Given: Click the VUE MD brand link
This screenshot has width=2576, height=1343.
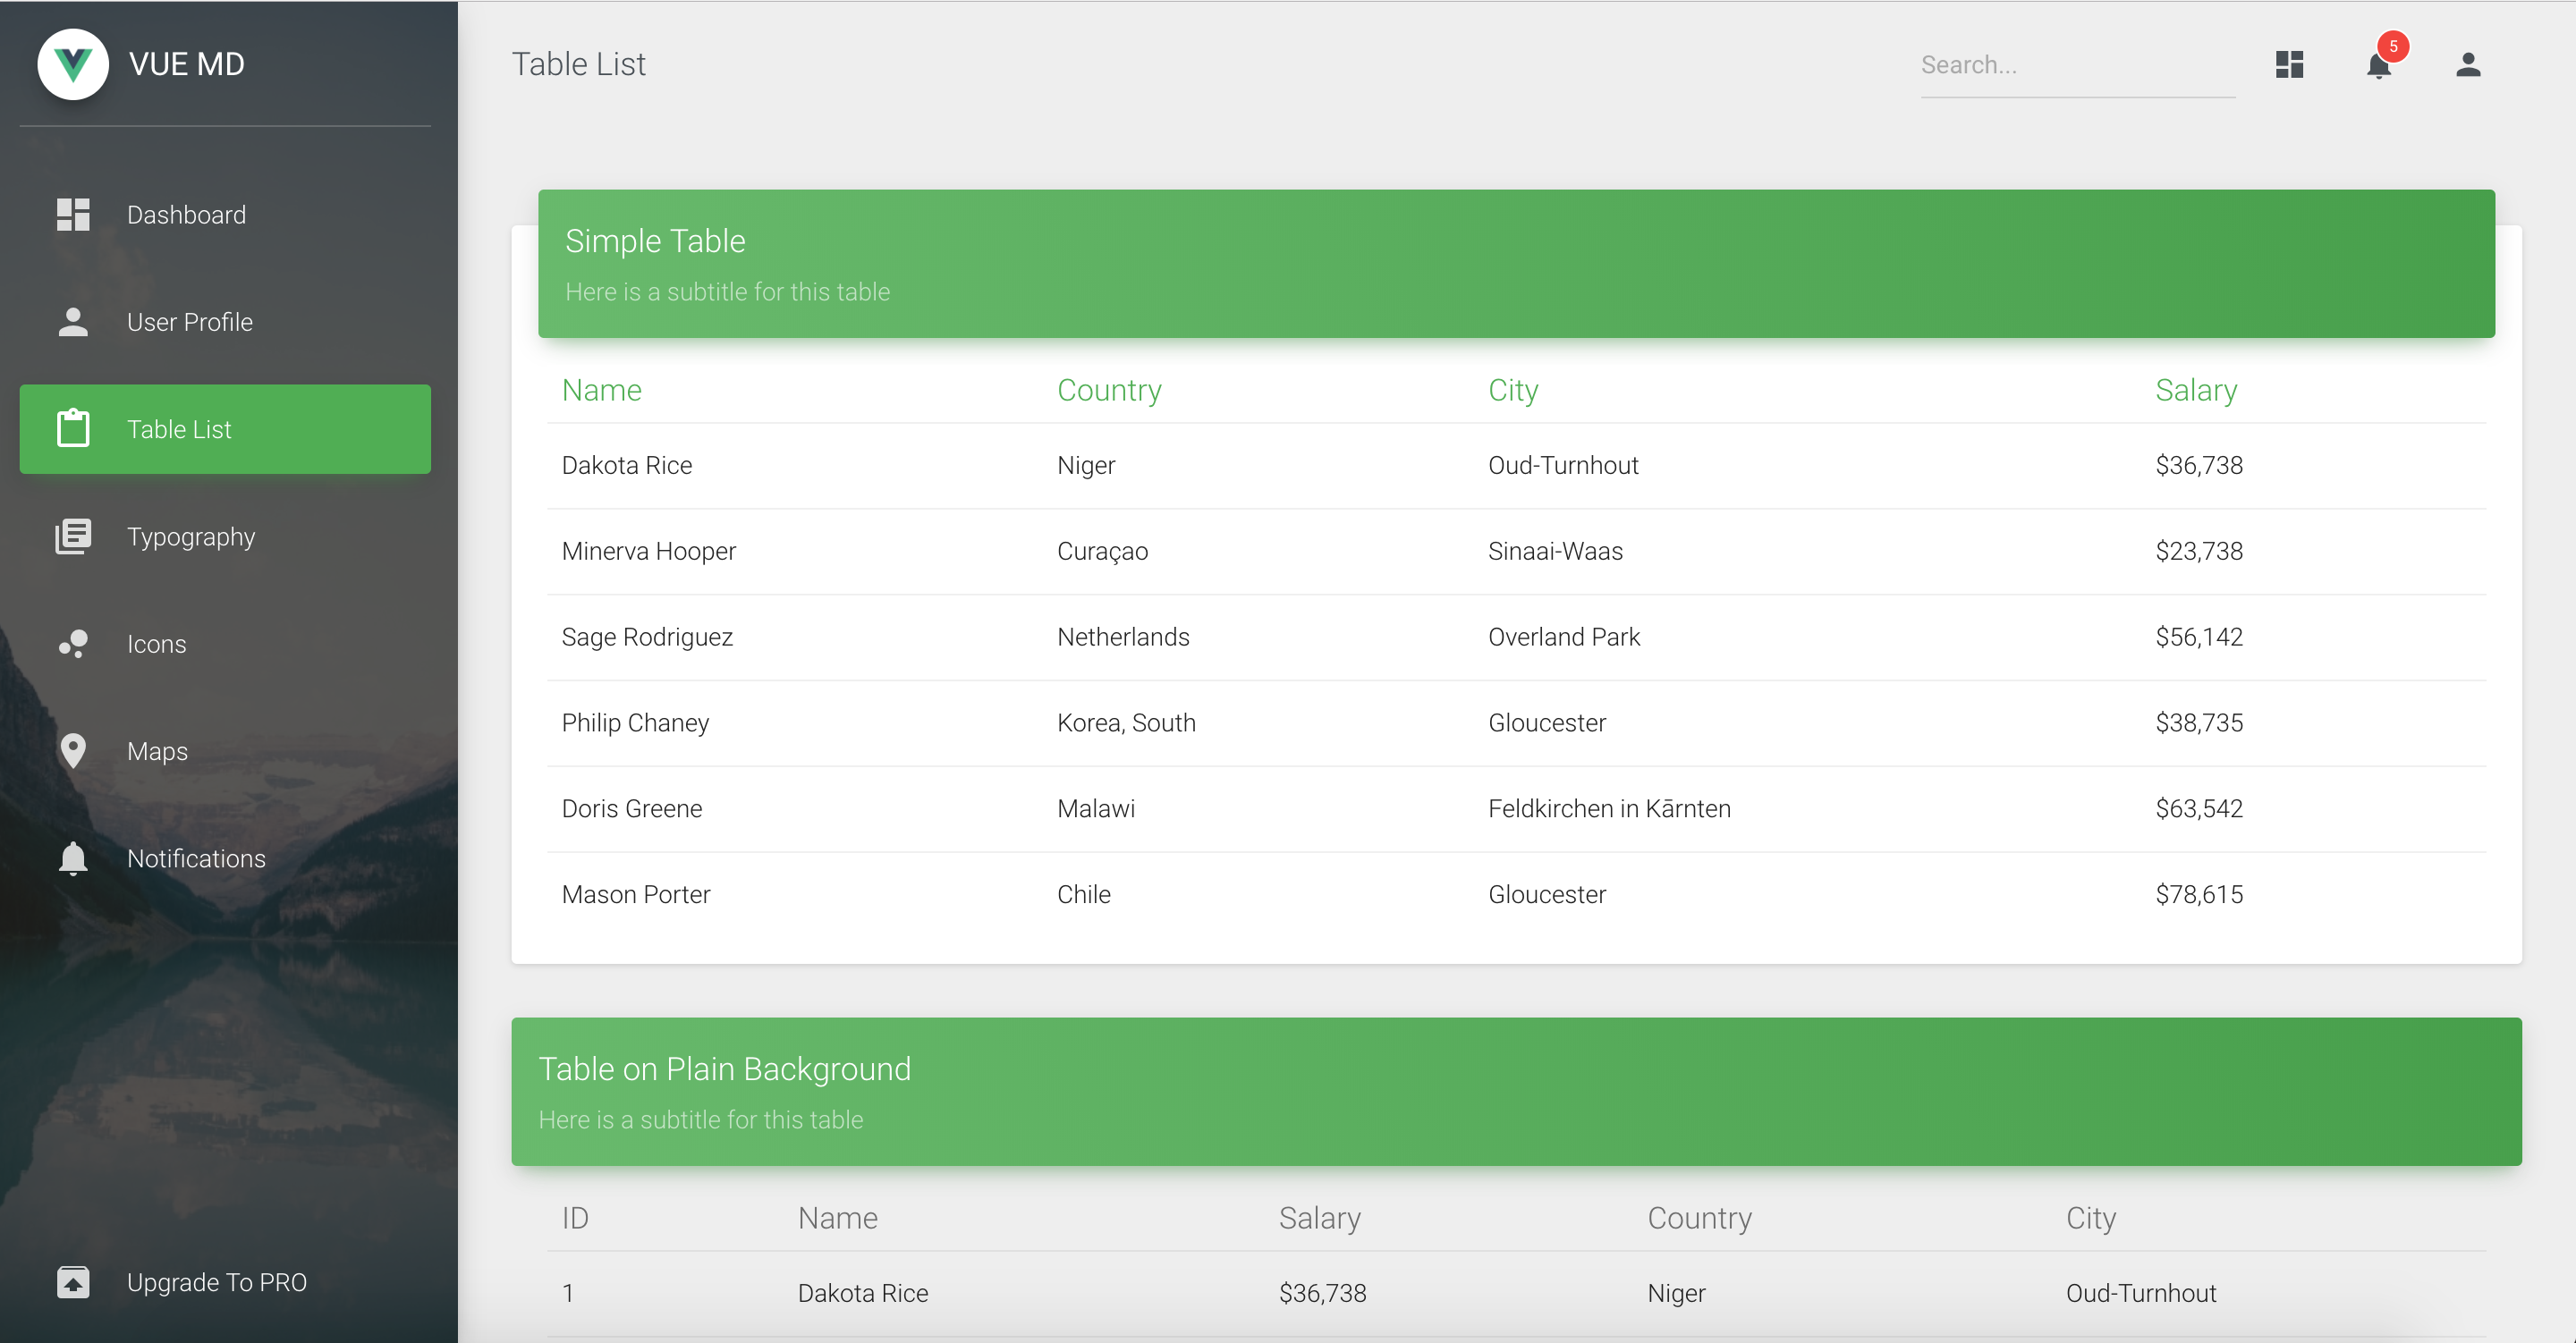Looking at the screenshot, I should [187, 64].
